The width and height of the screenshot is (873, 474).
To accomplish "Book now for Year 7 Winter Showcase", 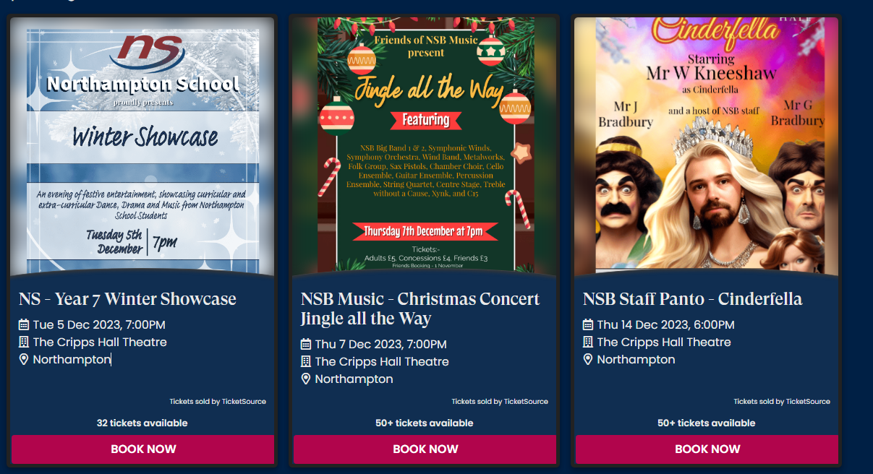I will [143, 449].
